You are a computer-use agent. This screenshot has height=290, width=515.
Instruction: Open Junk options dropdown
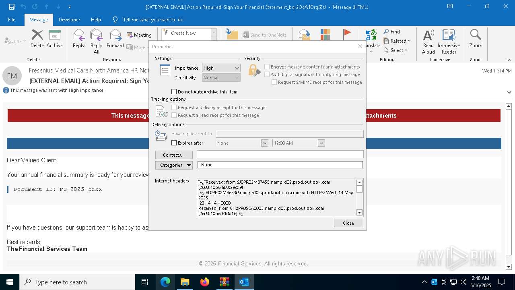(x=15, y=41)
